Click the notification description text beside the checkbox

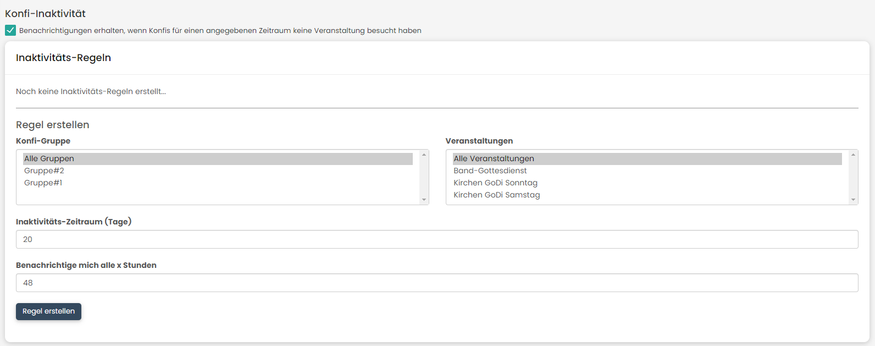tap(220, 31)
